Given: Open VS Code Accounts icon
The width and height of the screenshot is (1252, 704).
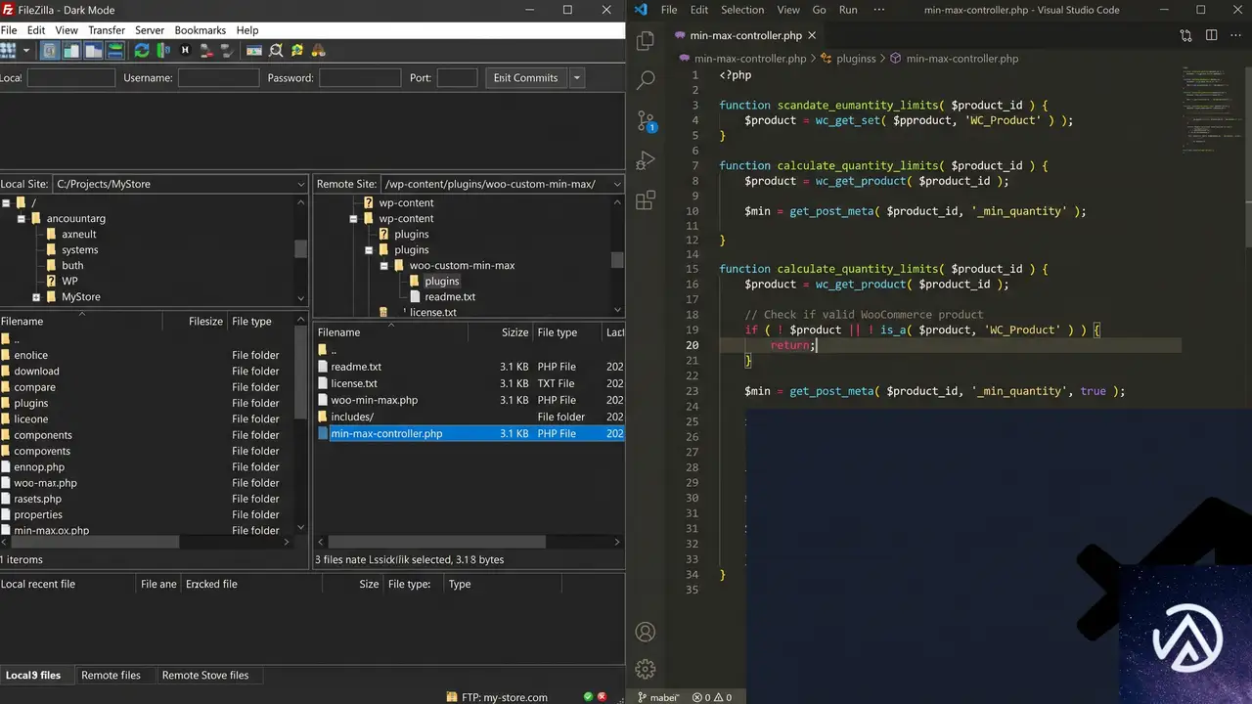Looking at the screenshot, I should coord(646,632).
